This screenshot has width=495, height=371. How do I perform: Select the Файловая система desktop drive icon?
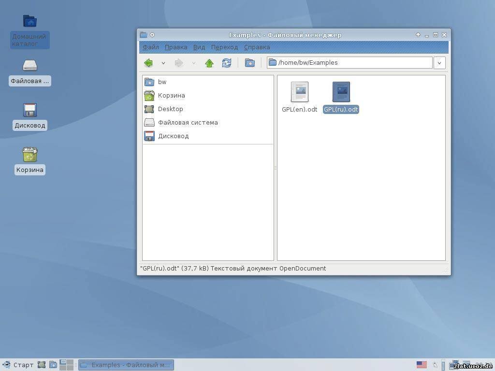(30, 72)
